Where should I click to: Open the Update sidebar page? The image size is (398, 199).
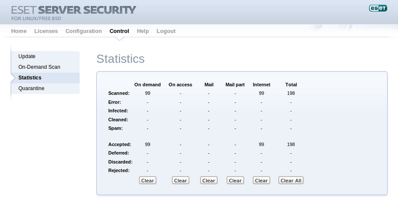pyautogui.click(x=45, y=57)
